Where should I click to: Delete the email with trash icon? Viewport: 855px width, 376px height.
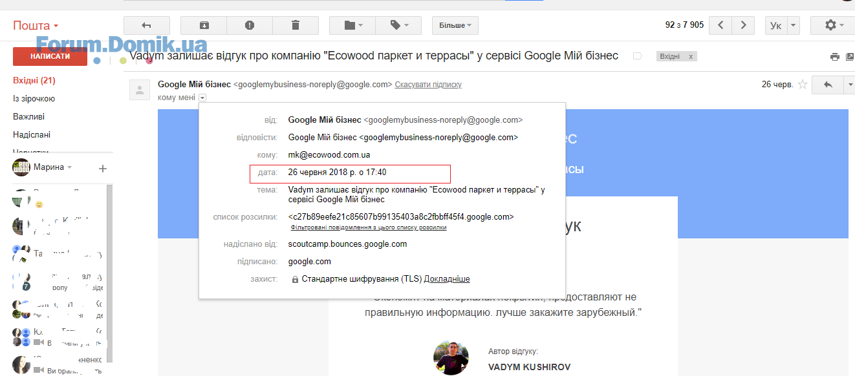point(296,25)
